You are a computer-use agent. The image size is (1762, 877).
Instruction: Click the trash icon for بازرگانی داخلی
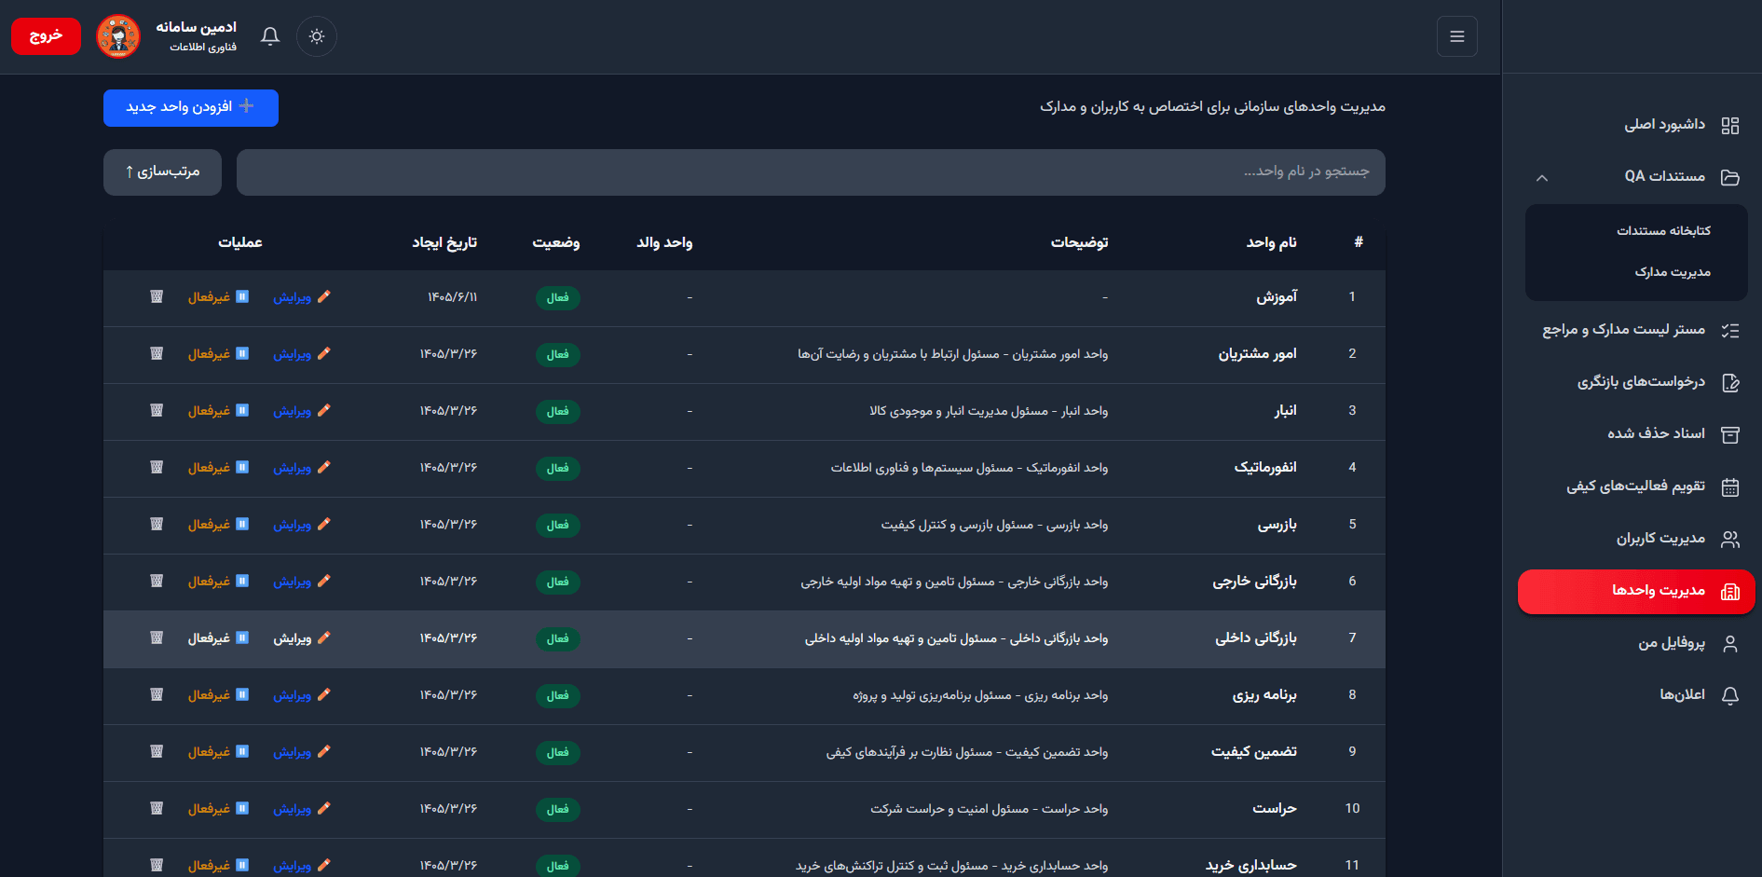157,637
